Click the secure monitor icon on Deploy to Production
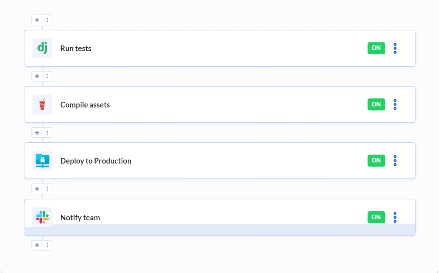The height and width of the screenshot is (273, 439). pos(42,161)
